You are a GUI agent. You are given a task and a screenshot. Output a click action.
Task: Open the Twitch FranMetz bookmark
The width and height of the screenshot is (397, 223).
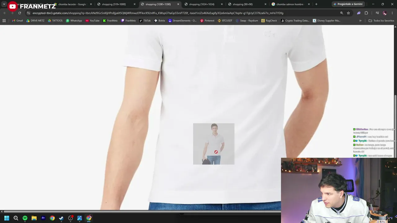(128, 21)
